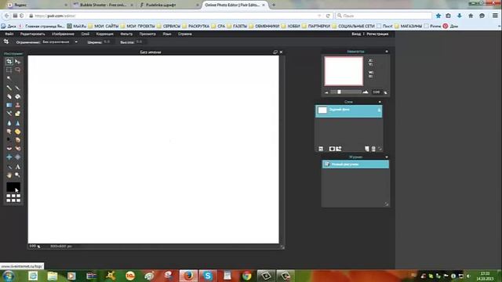Open layer styles in Layers panel

tap(339, 149)
